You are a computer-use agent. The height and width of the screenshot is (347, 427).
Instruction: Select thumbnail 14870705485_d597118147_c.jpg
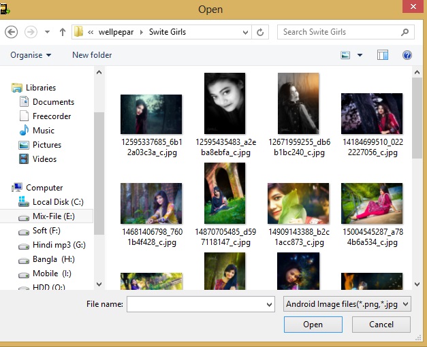pos(225,193)
